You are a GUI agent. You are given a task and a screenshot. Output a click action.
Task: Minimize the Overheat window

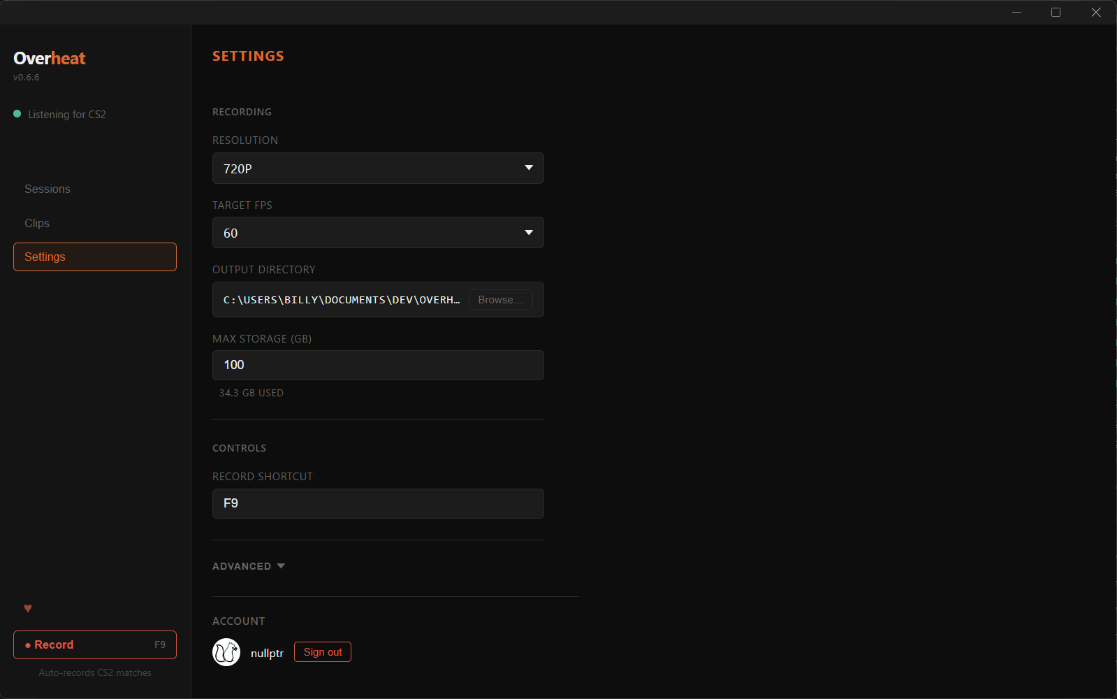1017,13
